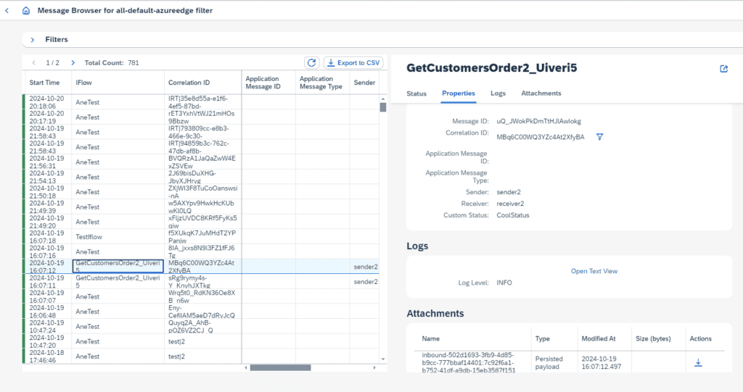Download the persisted payload attachment
Viewport: 743px width, 392px height.
[x=698, y=362]
